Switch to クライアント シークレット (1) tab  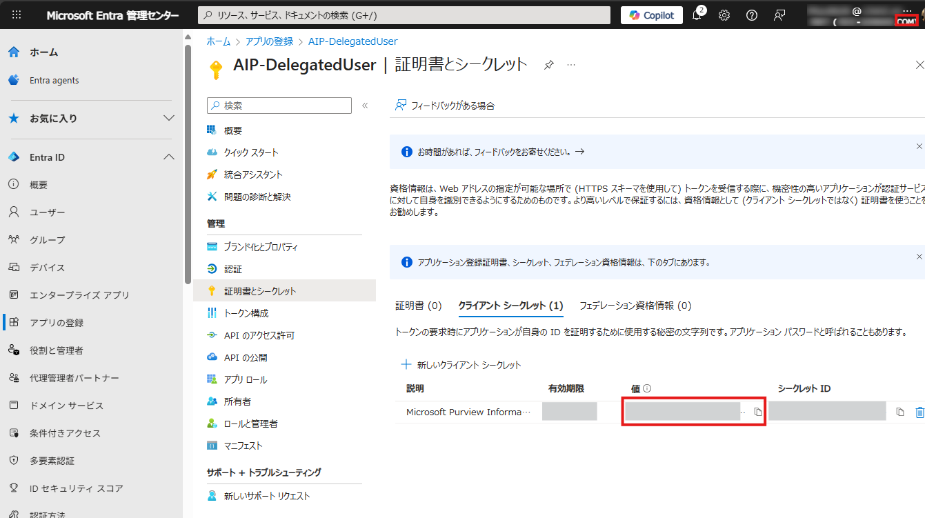[x=510, y=306]
